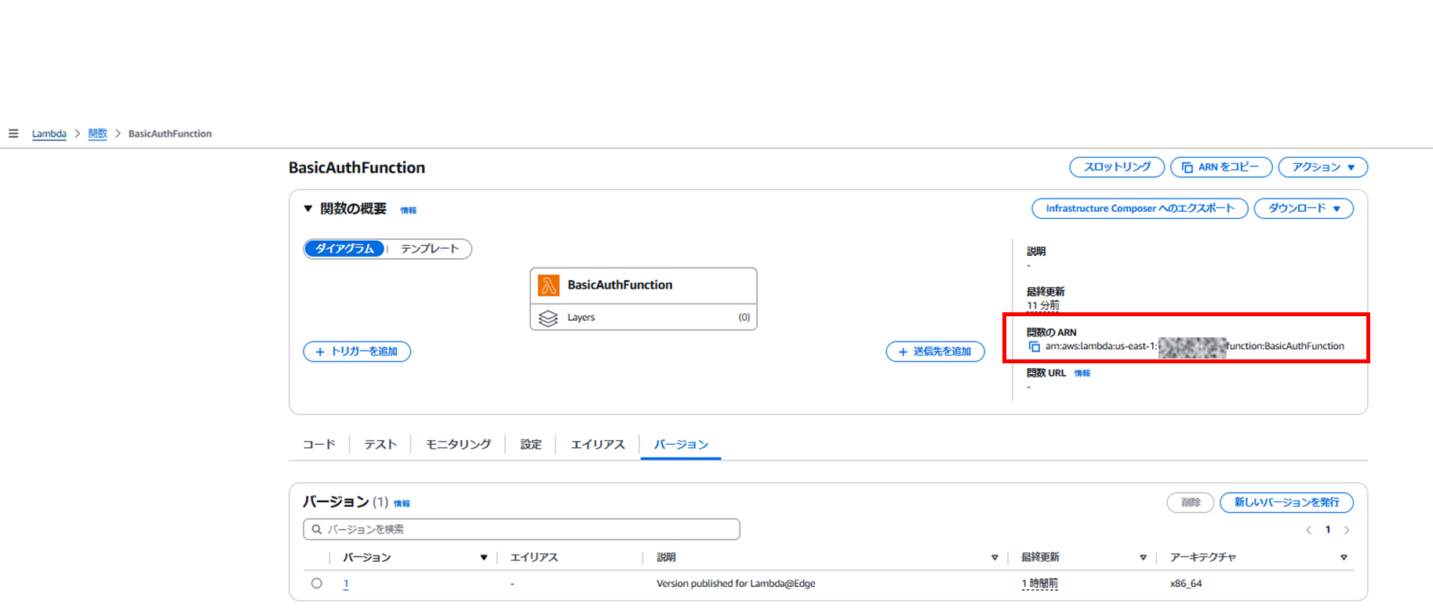Open the ダウンロード dropdown
Viewport: 1433px width, 612px height.
coord(1304,208)
